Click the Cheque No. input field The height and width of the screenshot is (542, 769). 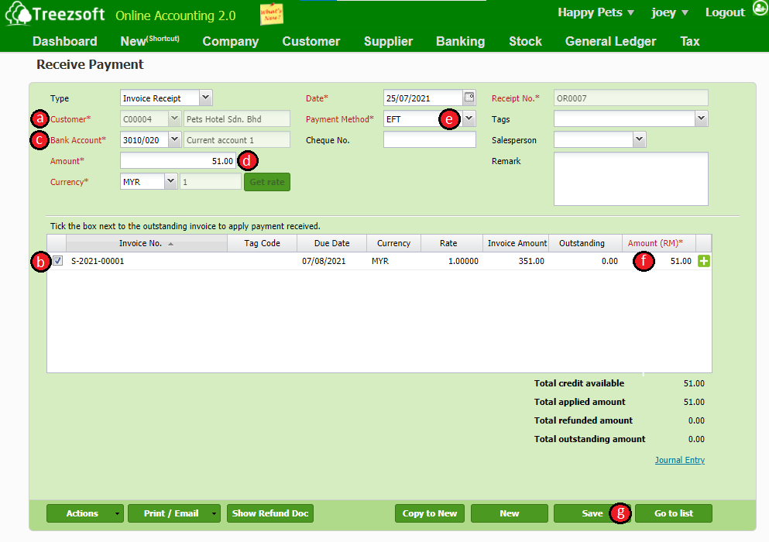tap(429, 140)
